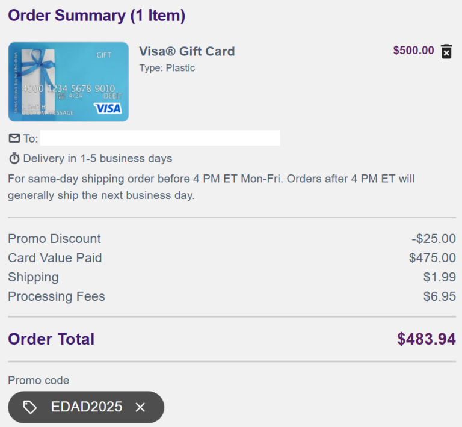Remove the EDAD2025 promo code
The image size is (462, 427).
coord(140,407)
